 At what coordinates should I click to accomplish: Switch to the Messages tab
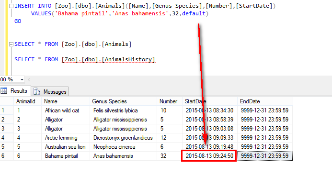point(50,92)
